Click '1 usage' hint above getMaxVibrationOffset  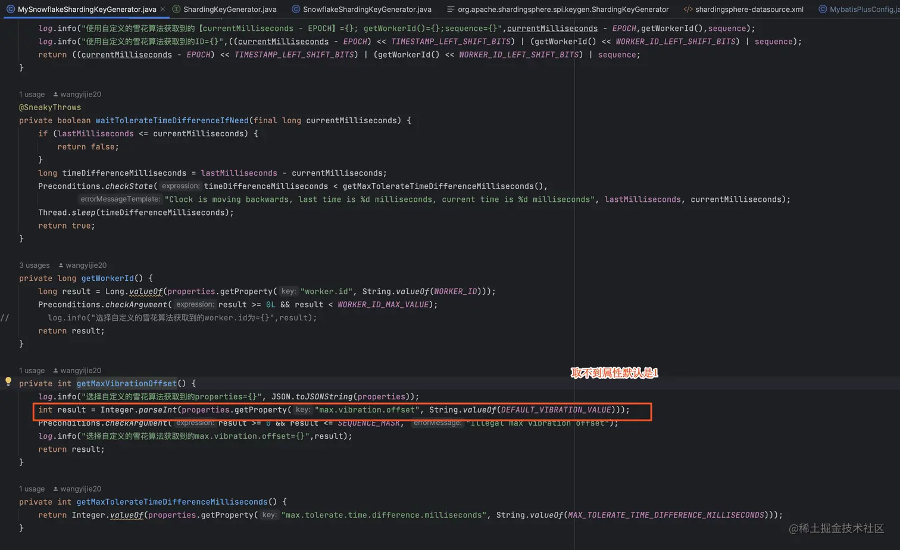coord(32,371)
